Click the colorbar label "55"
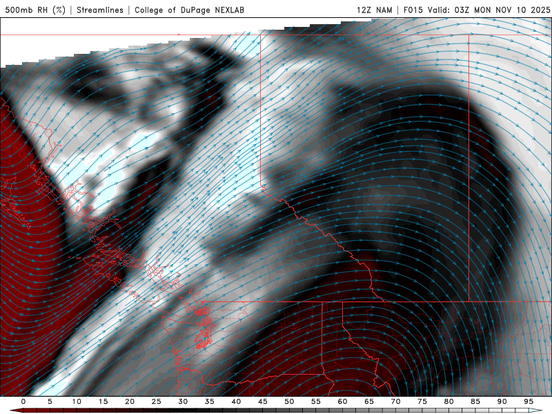 pyautogui.click(x=316, y=402)
